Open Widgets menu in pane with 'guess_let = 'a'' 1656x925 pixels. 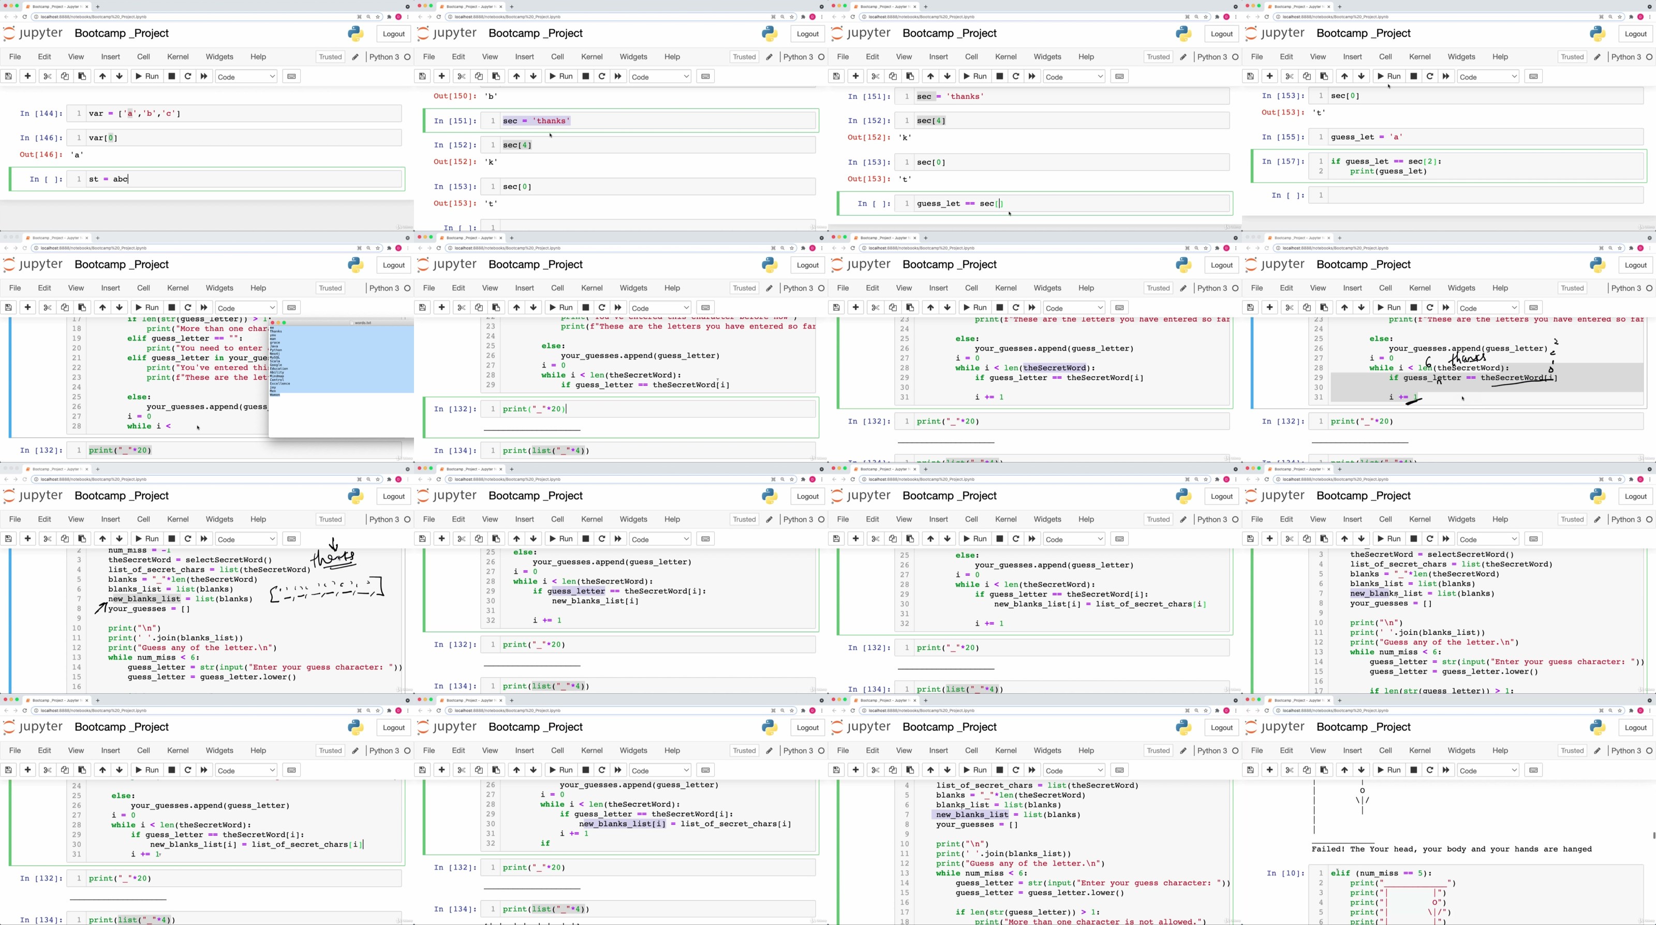coord(1461,56)
